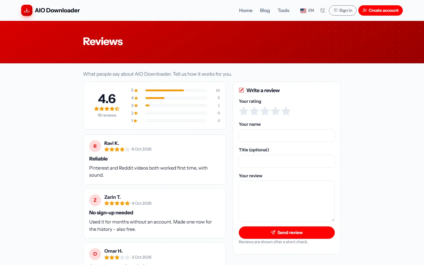This screenshot has height=265, width=424.
Task: Set your rating to two stars
Action: [x=254, y=111]
